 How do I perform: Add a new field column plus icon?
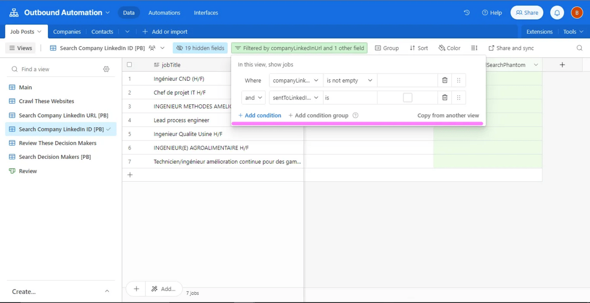(562, 65)
